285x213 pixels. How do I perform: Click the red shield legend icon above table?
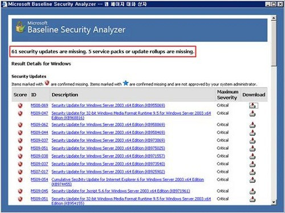47,83
